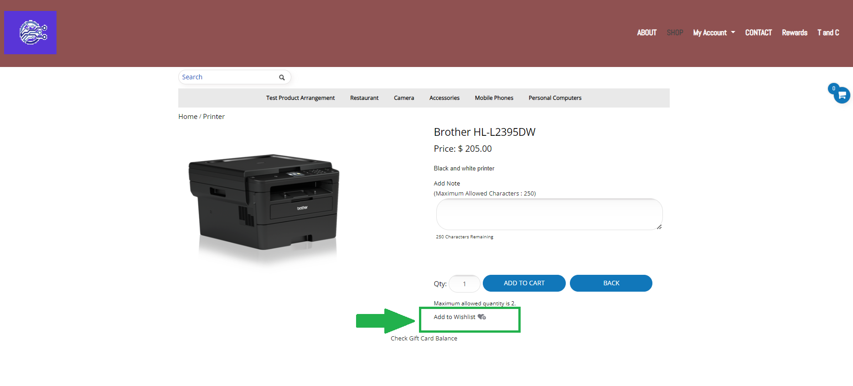This screenshot has width=853, height=386.
Task: Click the search magnifier icon
Action: [282, 77]
